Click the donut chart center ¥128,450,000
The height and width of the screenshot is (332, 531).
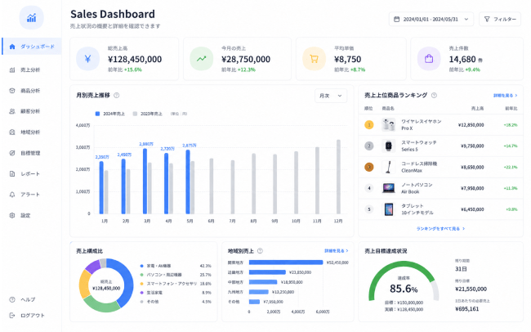(x=106, y=289)
